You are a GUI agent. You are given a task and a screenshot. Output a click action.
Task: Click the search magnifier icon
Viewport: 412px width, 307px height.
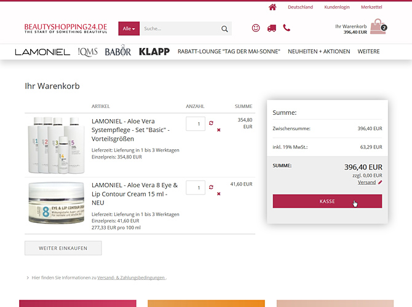coord(224,29)
